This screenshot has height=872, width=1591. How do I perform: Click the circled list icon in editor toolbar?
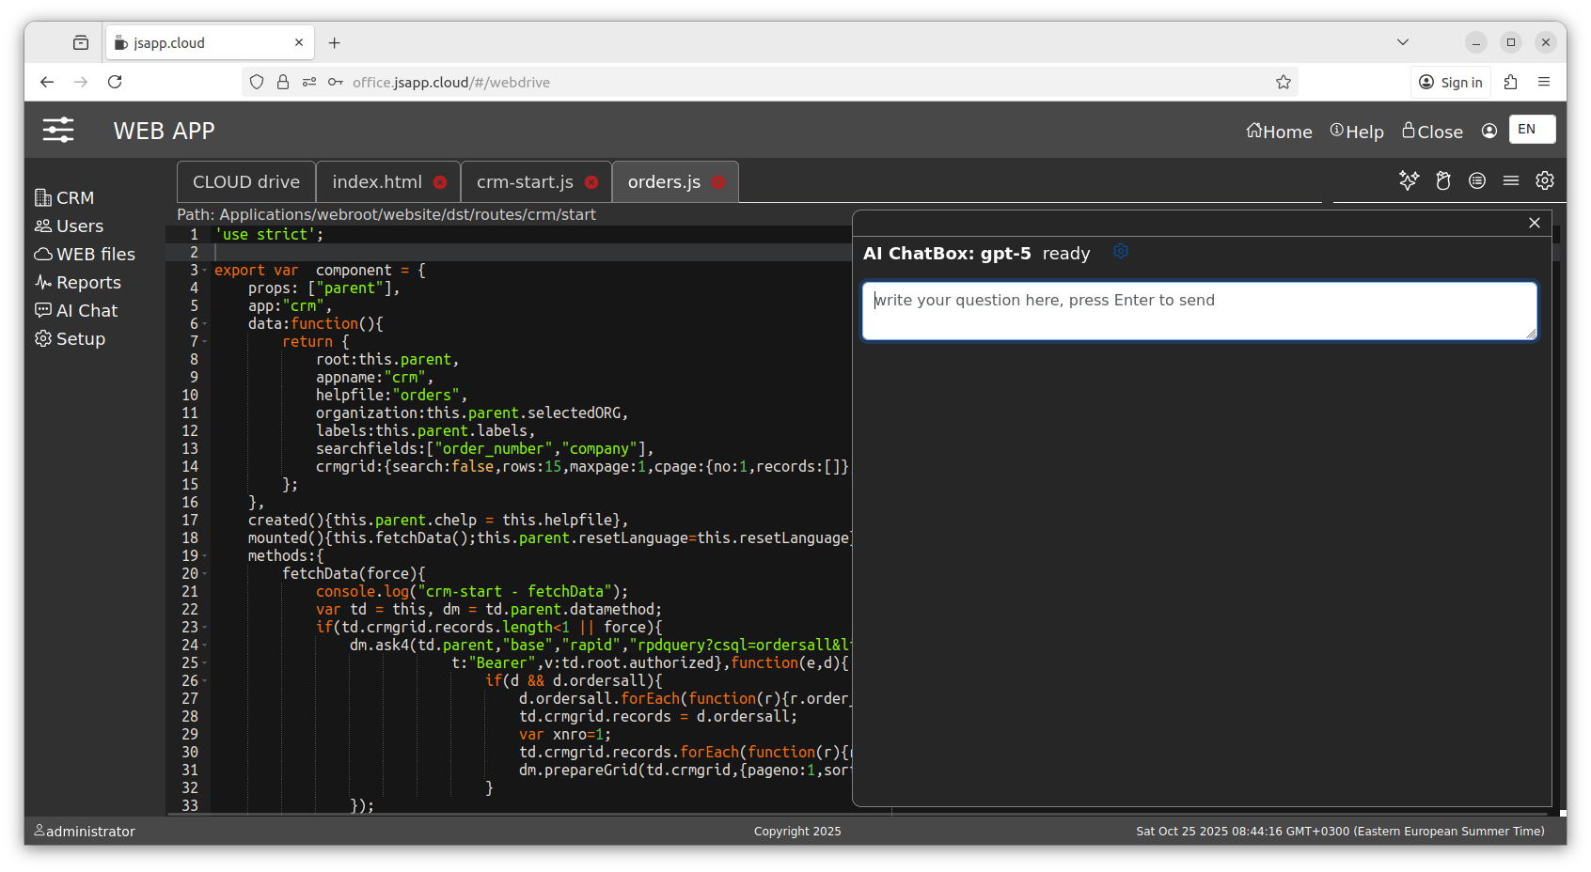(x=1477, y=180)
